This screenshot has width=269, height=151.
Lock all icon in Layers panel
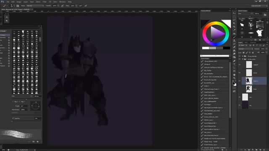(x=253, y=52)
